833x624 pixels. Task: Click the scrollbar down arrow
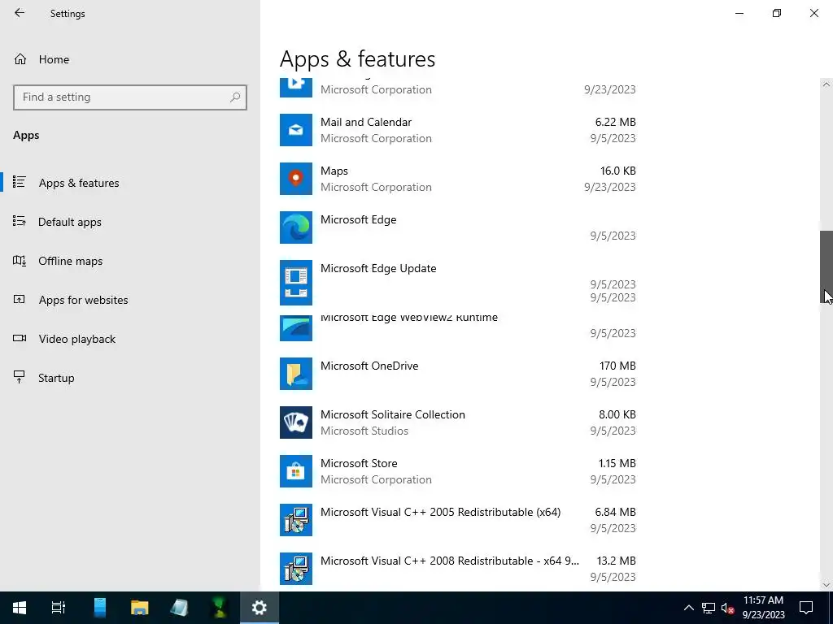pos(826,585)
